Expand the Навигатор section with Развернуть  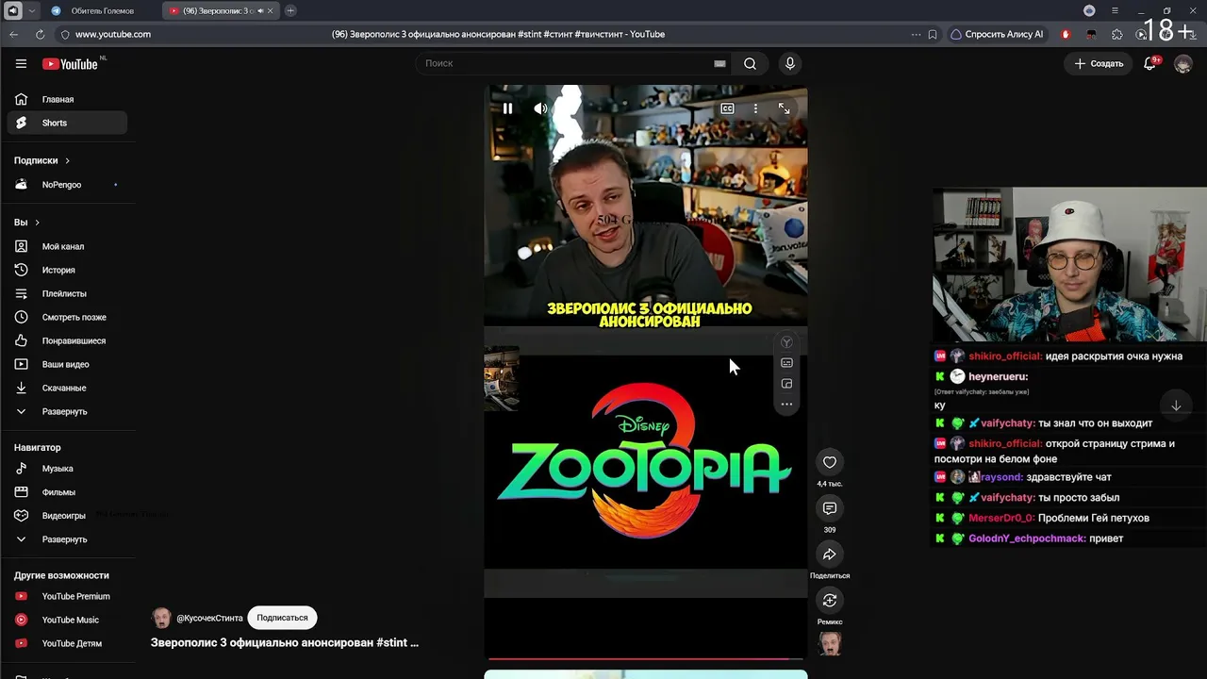click(66, 539)
